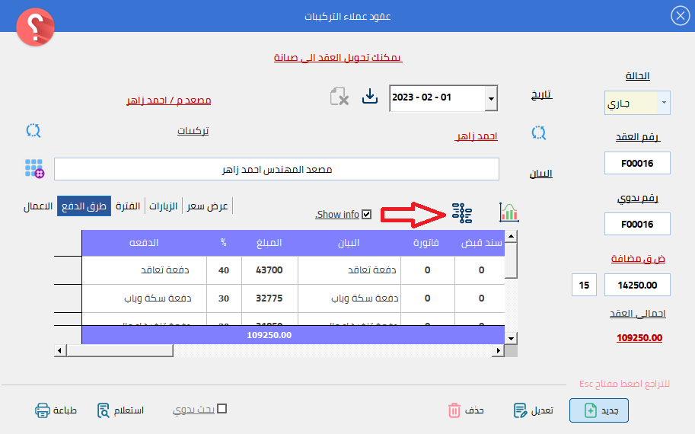Viewport: 695px width, 434px height.
Task: Click the طباعة printer icon
Action: [x=43, y=410]
